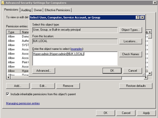Viewport: 158px width, 118px height.
Task: Click the Restore defaults button
Action: coord(136,86)
